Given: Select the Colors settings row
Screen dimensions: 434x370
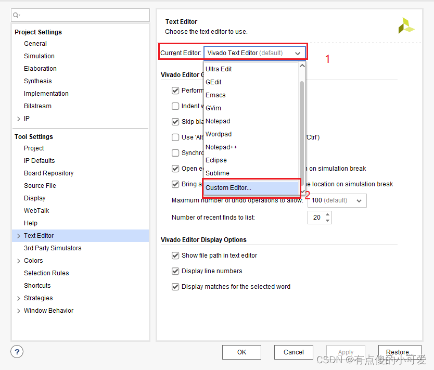Looking at the screenshot, I should click(80, 261).
